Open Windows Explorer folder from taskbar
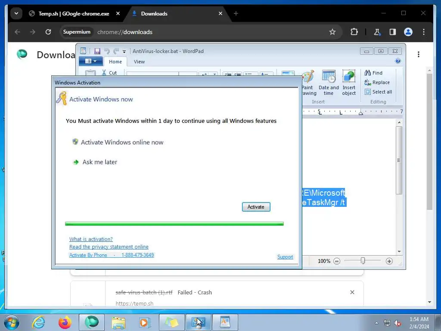The height and width of the screenshot is (331, 441). (118, 322)
